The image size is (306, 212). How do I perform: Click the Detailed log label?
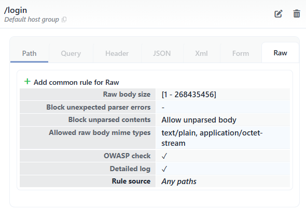pos(130,169)
